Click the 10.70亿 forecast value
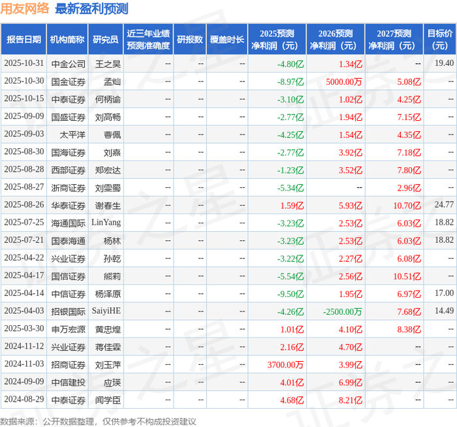This screenshot has width=457, height=427. click(407, 206)
